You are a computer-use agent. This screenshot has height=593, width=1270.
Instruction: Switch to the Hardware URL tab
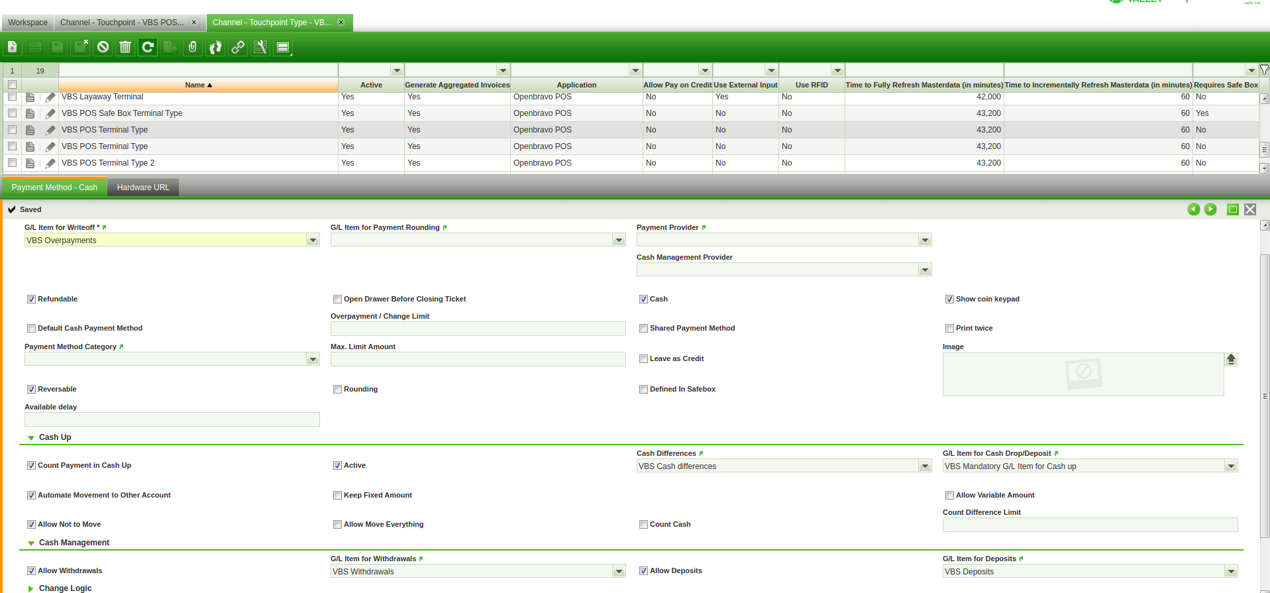143,188
